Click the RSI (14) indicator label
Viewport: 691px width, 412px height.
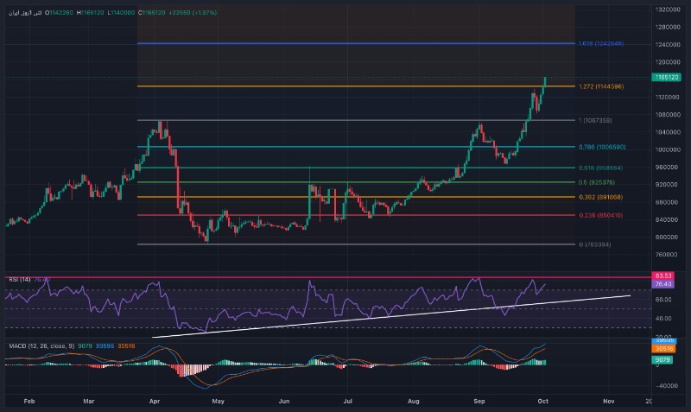point(20,279)
